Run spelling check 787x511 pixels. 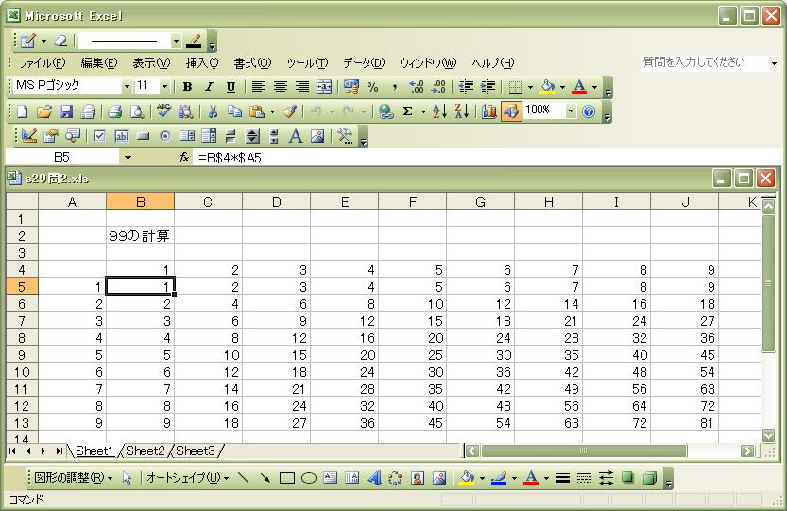click(x=163, y=111)
